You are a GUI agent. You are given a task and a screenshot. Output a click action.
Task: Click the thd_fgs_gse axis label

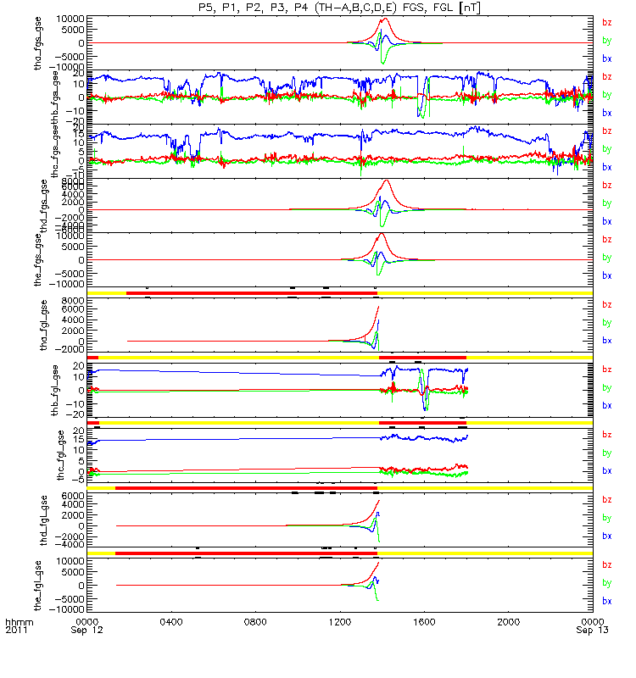(44, 206)
